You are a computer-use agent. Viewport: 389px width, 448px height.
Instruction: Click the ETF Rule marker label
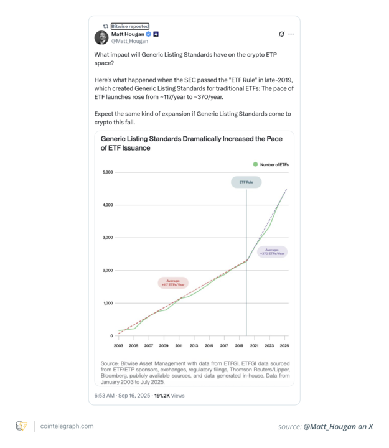click(246, 182)
